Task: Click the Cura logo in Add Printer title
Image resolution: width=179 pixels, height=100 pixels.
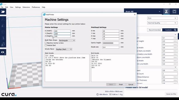Action: (44, 14)
